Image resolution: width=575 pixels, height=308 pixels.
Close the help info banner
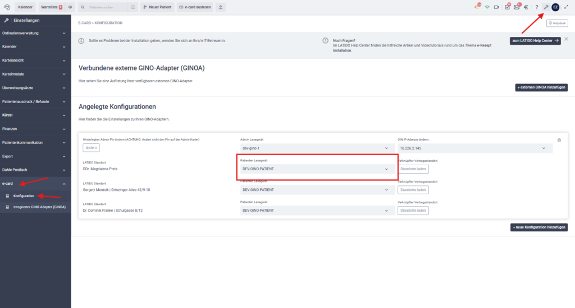point(566,39)
